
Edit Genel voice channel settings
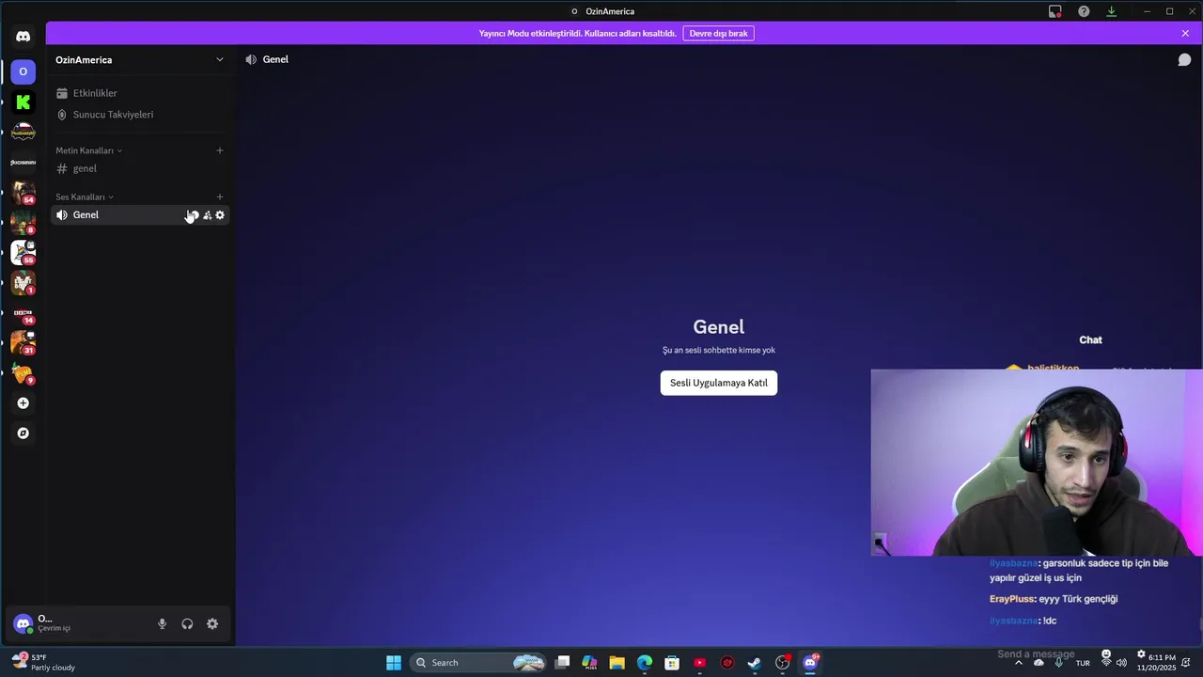220,215
